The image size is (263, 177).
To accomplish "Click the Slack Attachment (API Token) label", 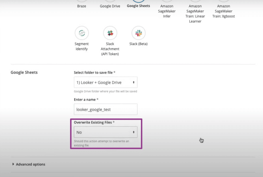I will pos(110,49).
